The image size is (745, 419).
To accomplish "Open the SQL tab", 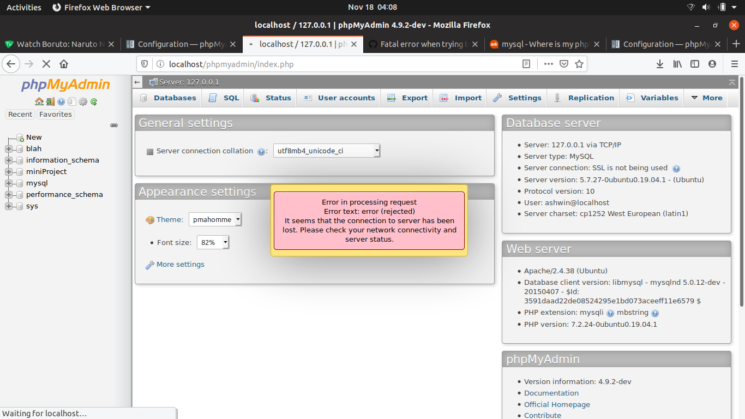I will tap(224, 98).
